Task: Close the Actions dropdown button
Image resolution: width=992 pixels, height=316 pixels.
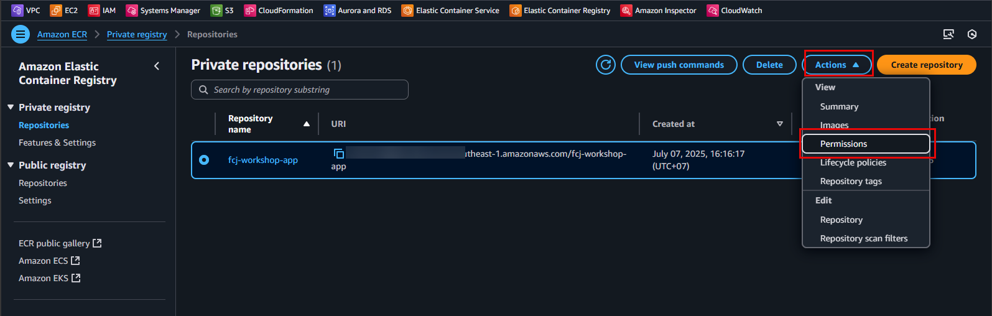Action: point(837,65)
